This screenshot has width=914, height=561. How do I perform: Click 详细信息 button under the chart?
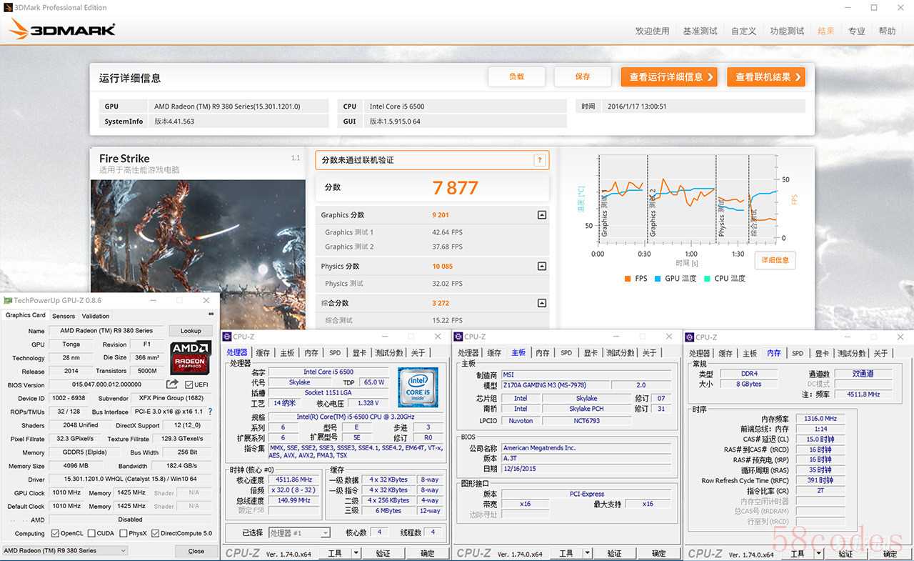(775, 259)
